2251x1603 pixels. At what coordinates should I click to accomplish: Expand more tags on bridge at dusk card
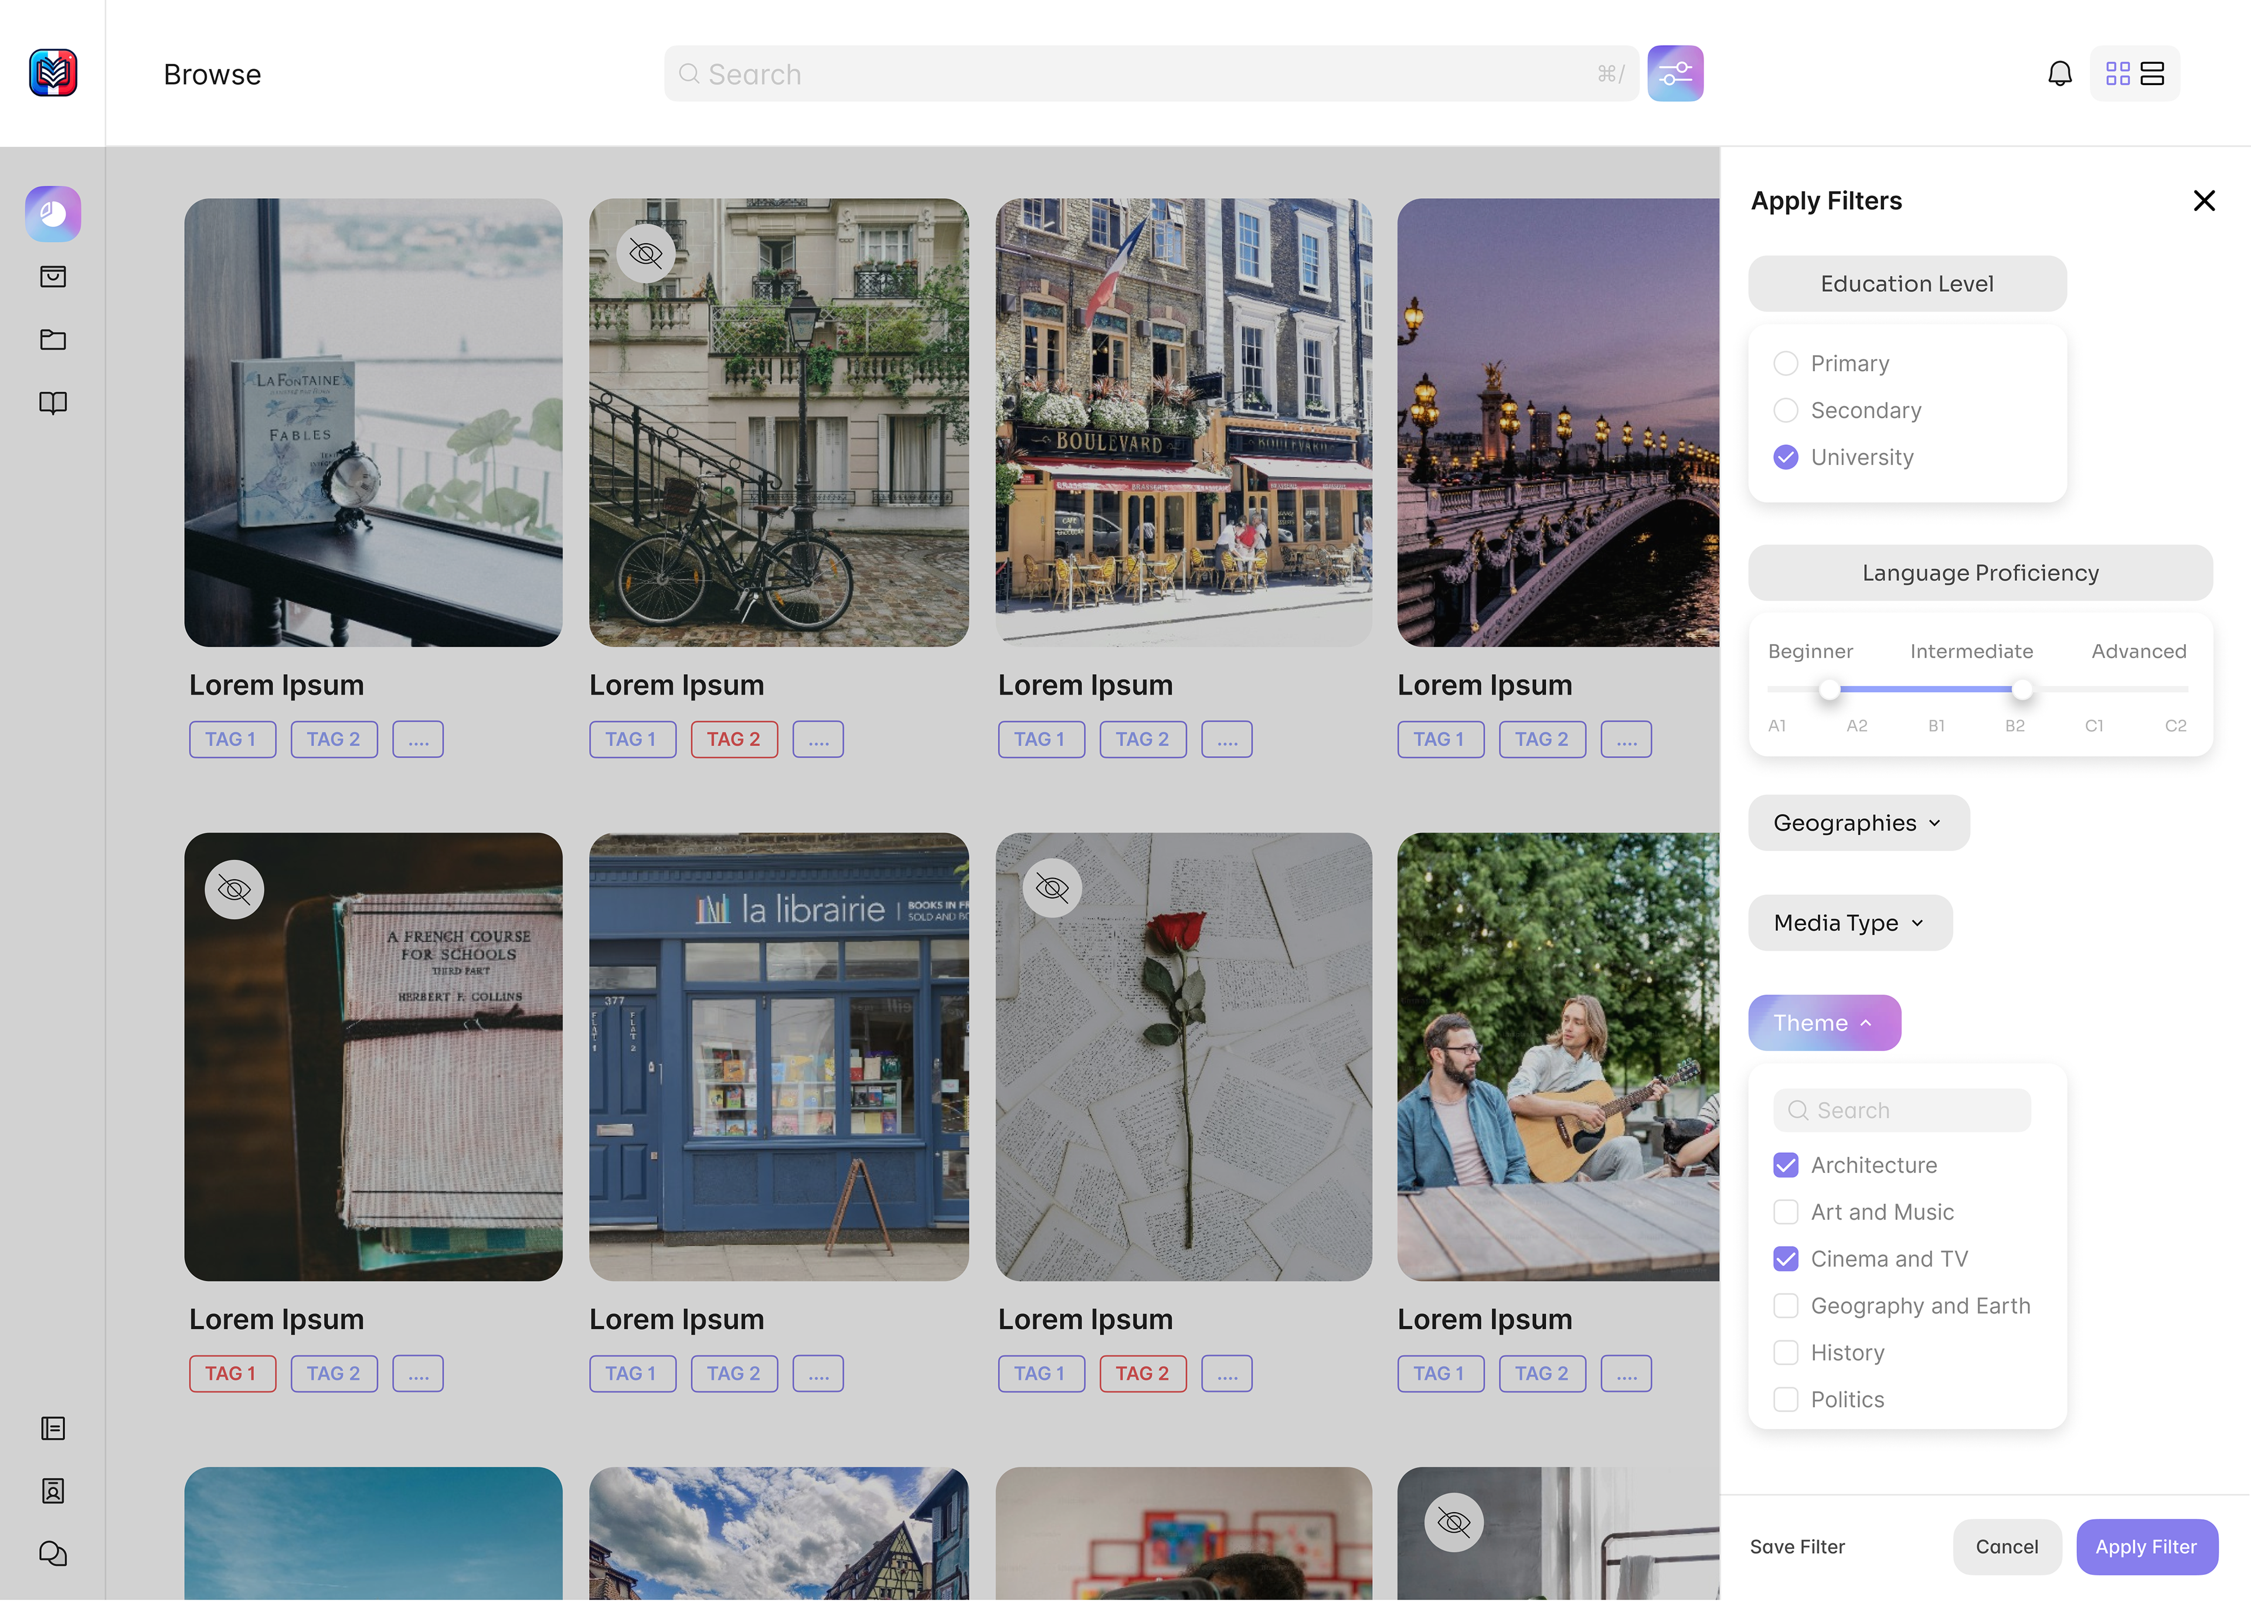pyautogui.click(x=1625, y=740)
